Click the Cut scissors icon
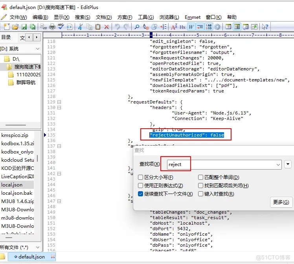Viewport: 294px width, 264px height. 80,27
